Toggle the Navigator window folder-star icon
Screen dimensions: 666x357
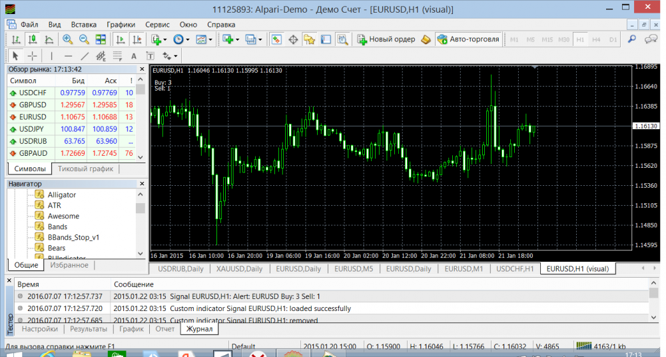(x=309, y=39)
